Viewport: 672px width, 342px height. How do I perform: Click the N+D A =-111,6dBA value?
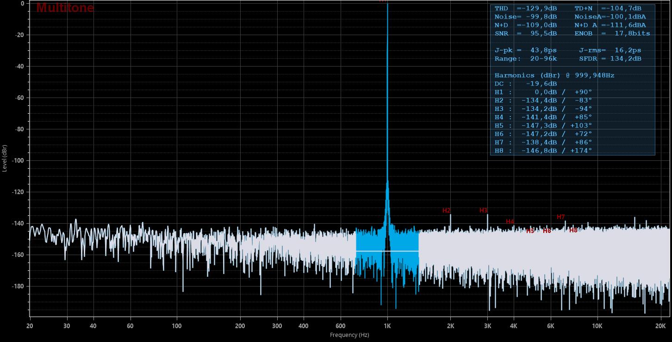click(610, 25)
